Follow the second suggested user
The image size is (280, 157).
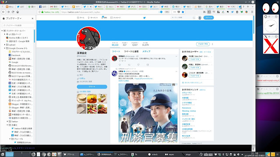(194, 68)
